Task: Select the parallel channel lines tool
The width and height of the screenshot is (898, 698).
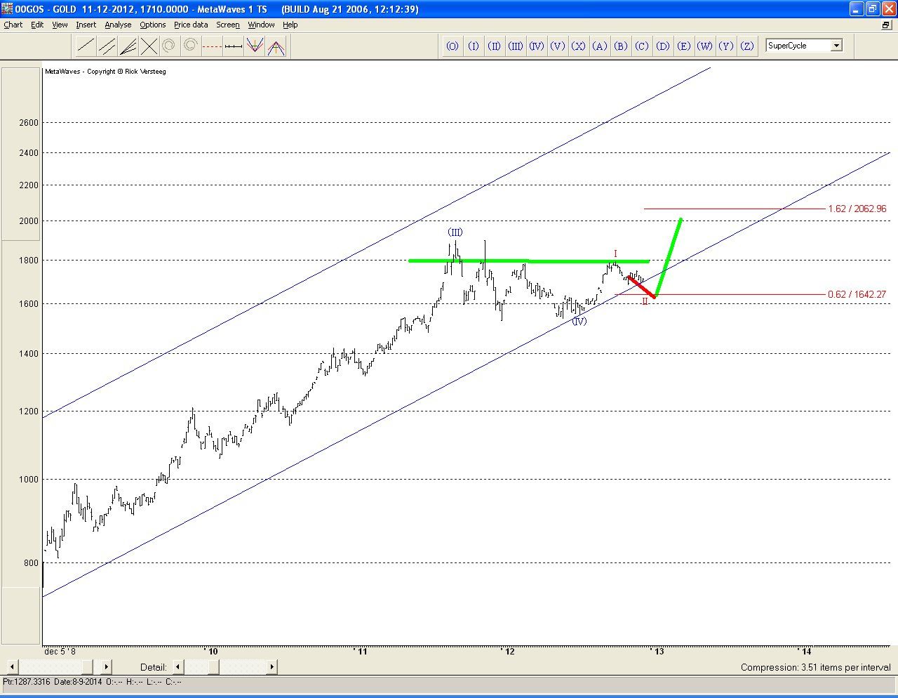Action: click(107, 46)
